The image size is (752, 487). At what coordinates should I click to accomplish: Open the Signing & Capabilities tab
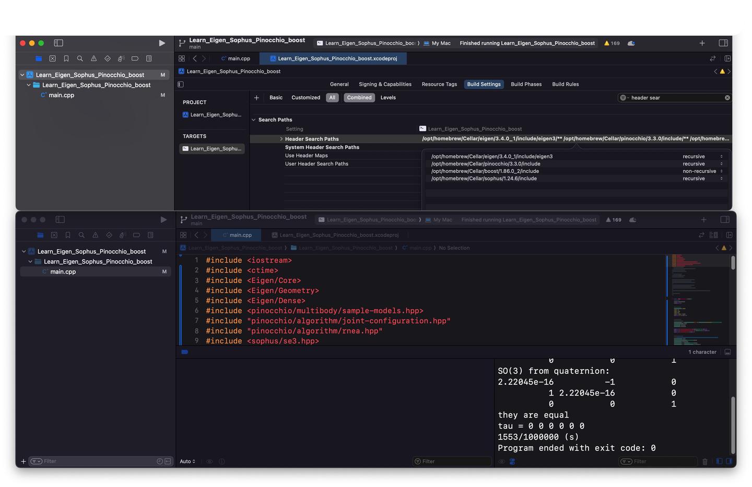[x=385, y=84]
